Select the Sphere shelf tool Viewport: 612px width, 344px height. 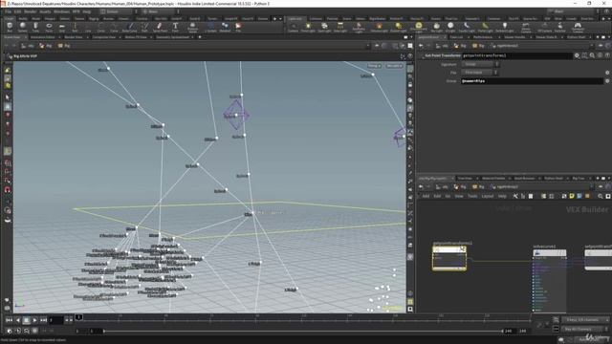click(x=23, y=27)
